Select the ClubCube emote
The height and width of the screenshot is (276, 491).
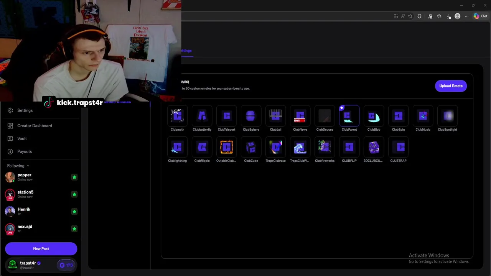click(x=251, y=148)
